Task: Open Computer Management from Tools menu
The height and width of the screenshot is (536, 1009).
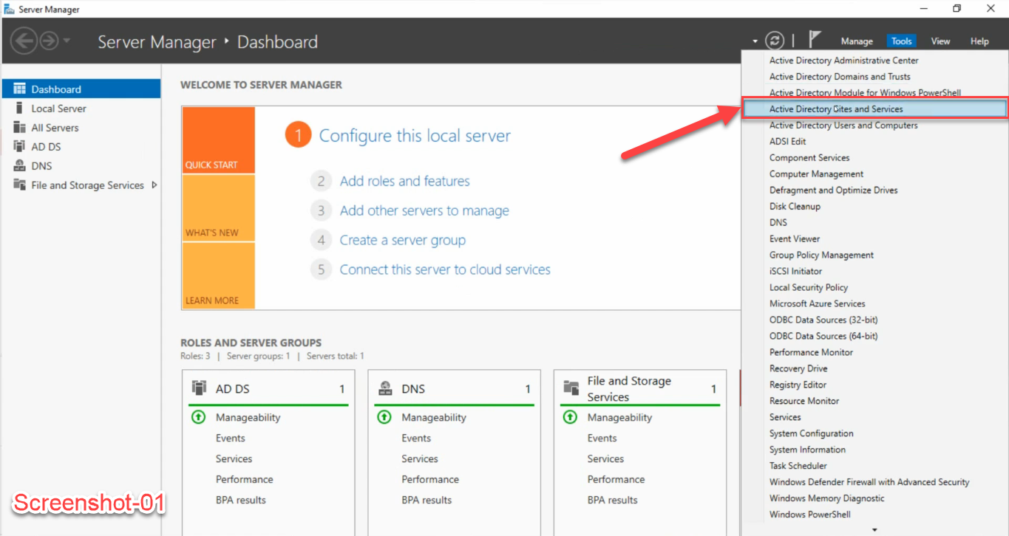Action: 875,173
